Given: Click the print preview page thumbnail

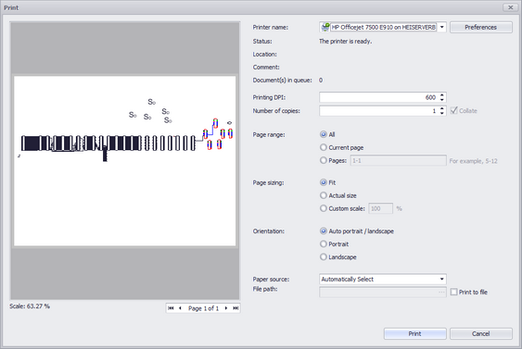Looking at the screenshot, I should (125, 161).
